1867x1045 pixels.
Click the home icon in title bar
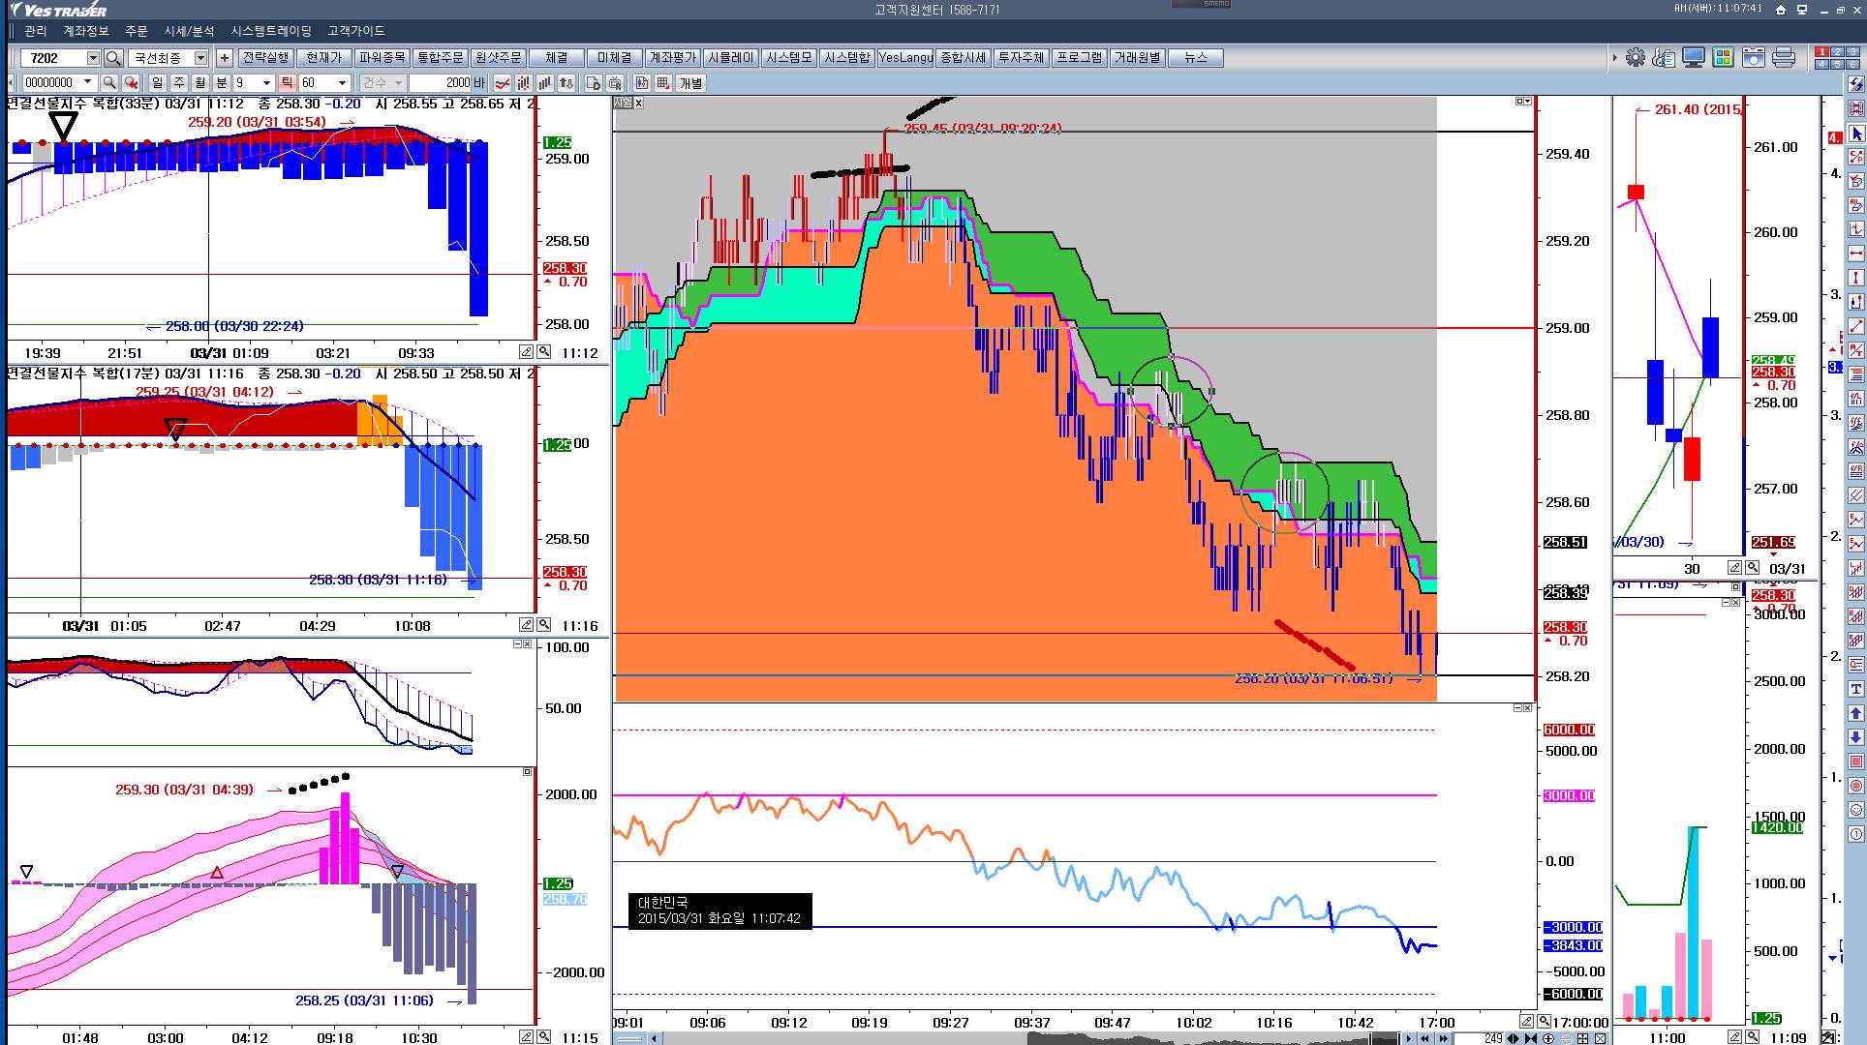[x=1781, y=10]
